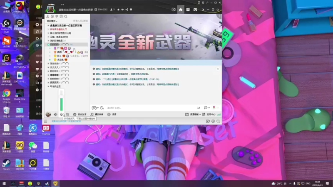333x187 pixels.
Task: Start recording with 录音 button
Action: tap(112, 115)
